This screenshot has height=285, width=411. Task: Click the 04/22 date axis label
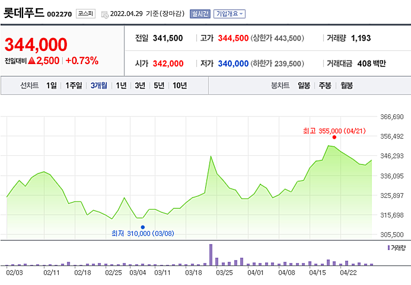tap(349, 273)
